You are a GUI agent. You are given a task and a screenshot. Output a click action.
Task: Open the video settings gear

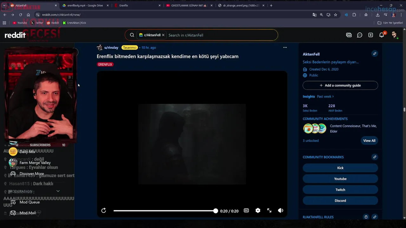[x=258, y=211]
